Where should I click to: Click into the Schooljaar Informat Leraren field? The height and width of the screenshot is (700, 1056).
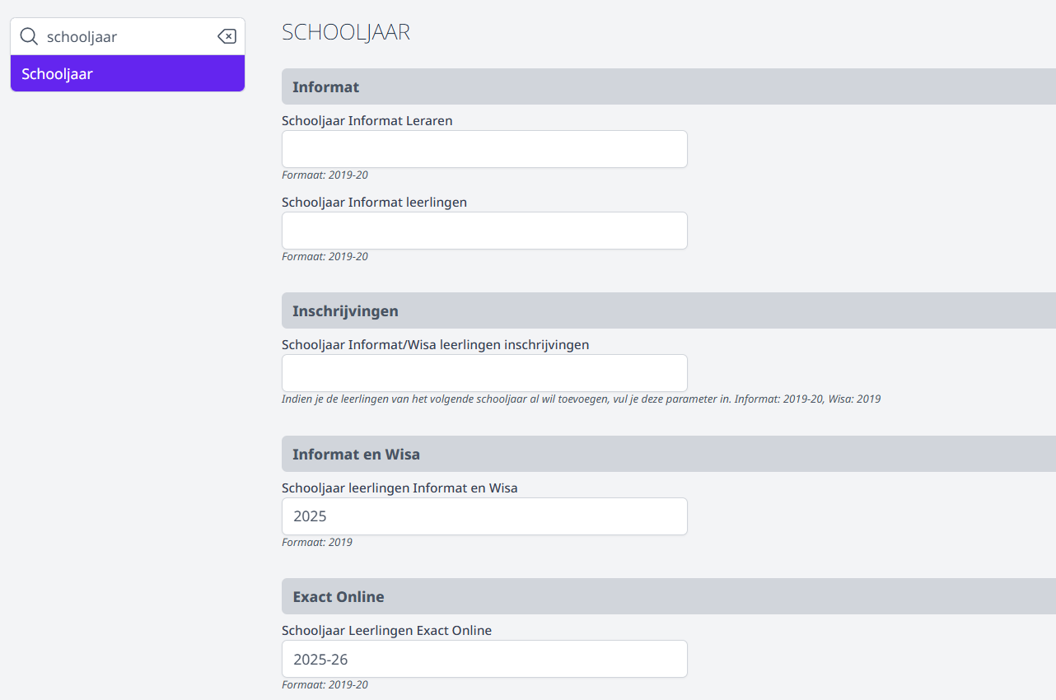coord(484,149)
